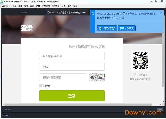
Task: Click 免下载自动安装 button
Action: click(x=107, y=28)
